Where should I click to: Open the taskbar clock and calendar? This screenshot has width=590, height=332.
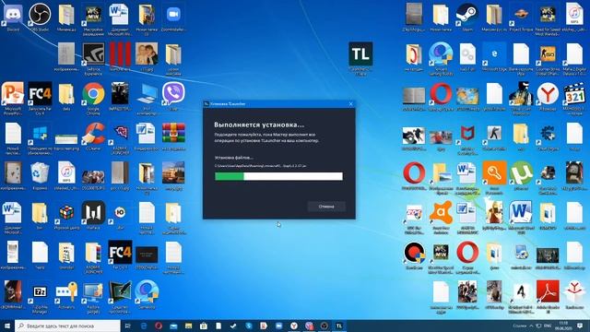[x=563, y=326]
